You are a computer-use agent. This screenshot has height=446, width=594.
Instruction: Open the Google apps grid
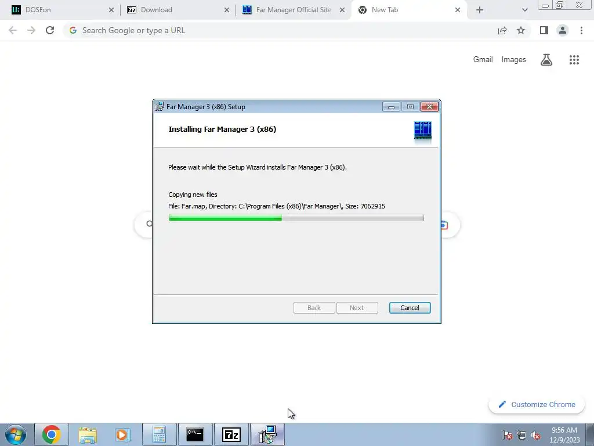click(x=574, y=60)
